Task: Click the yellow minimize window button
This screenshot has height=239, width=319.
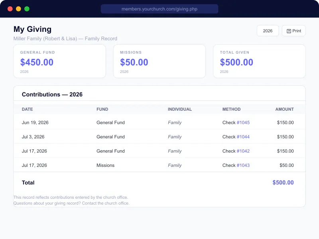Action: pos(18,9)
